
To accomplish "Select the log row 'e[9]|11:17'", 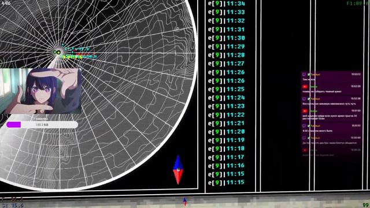I will click(226, 157).
